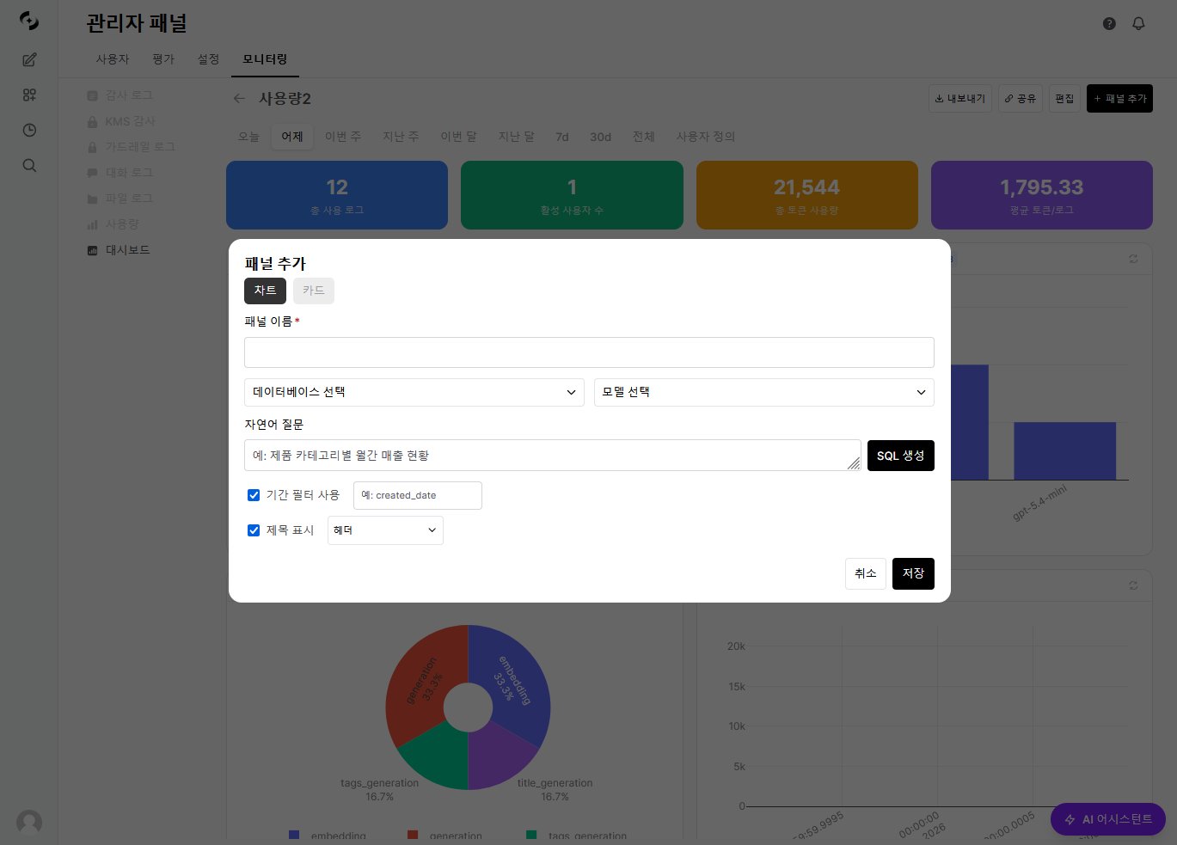Select the 30d date range
The width and height of the screenshot is (1177, 845).
(x=600, y=137)
